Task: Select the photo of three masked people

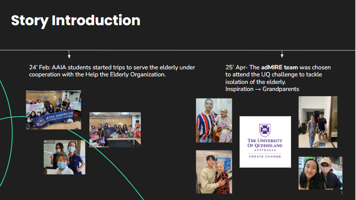Action: point(64,157)
